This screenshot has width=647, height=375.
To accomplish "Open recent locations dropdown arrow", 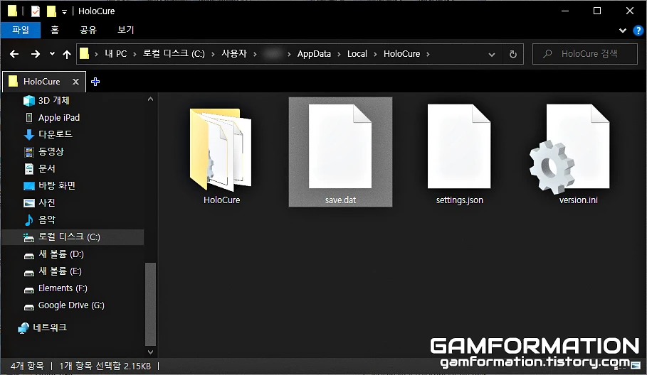I will point(52,53).
